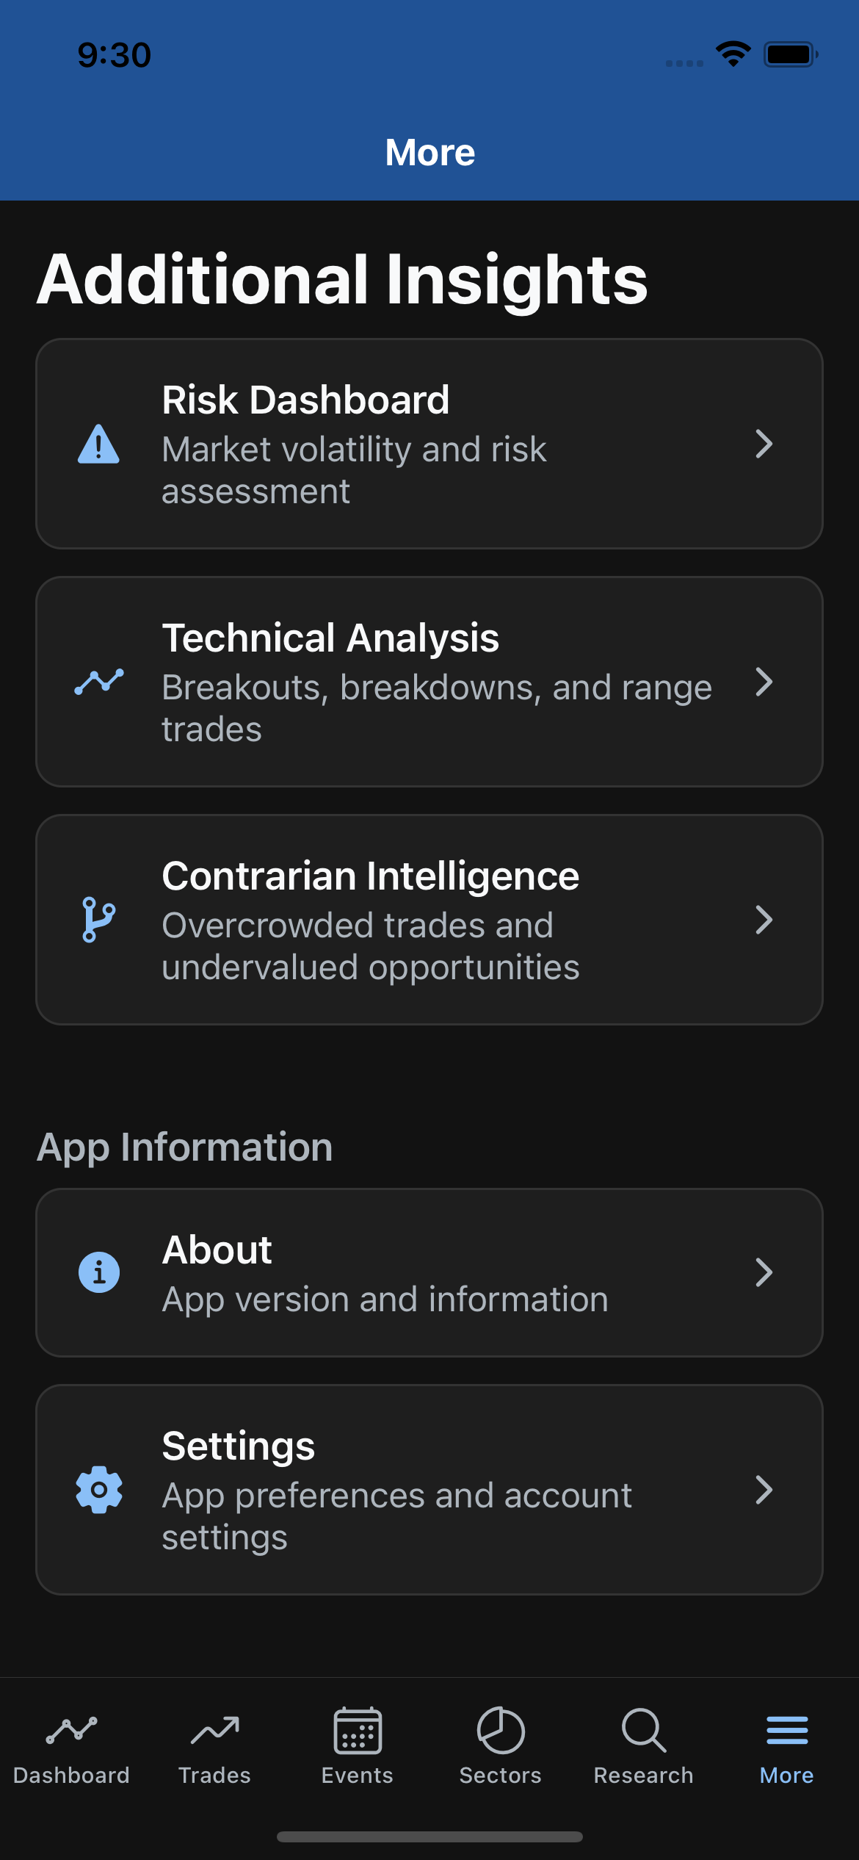Screen dimensions: 859x1860
Task: Switch to the Dashboard tab
Action: point(71,1746)
